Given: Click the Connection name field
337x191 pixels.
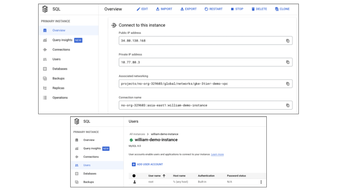Looking at the screenshot, I should (205, 105).
